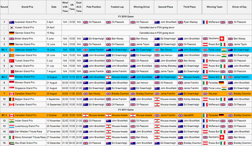The height and width of the screenshot is (146, 252).
Task: Open the Singapore Grand Prix link
Action: [26, 88]
